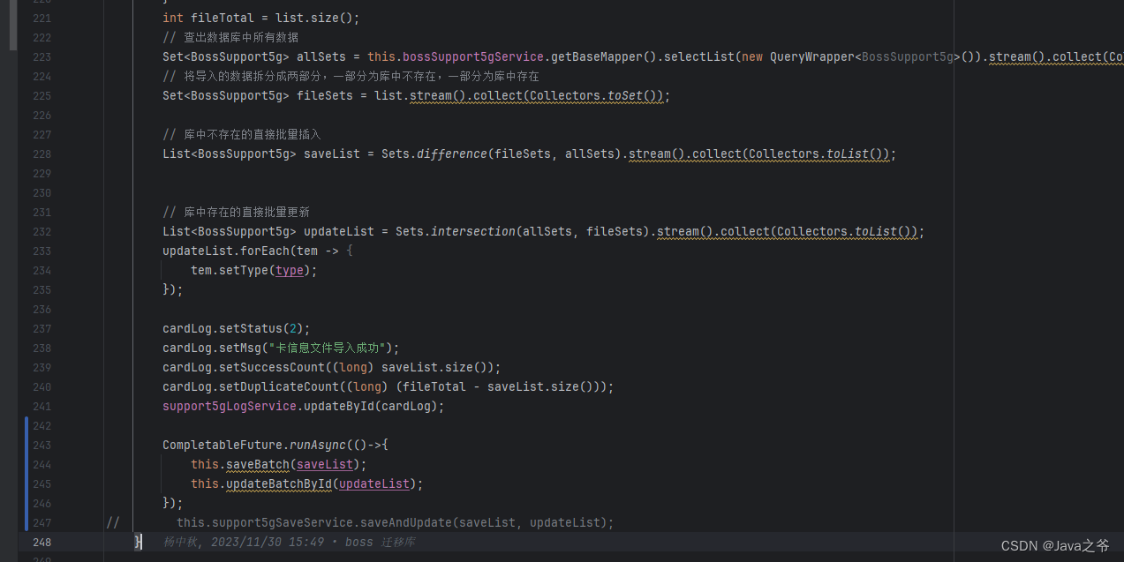This screenshot has height=562, width=1124.
Task: Click the comment marker beside line 247
Action: [113, 522]
